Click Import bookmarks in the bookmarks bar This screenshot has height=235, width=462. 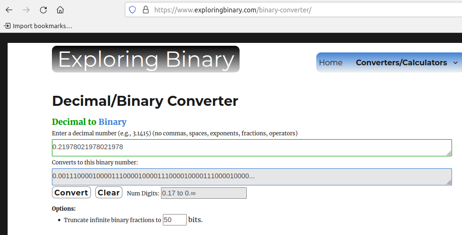[x=38, y=26]
